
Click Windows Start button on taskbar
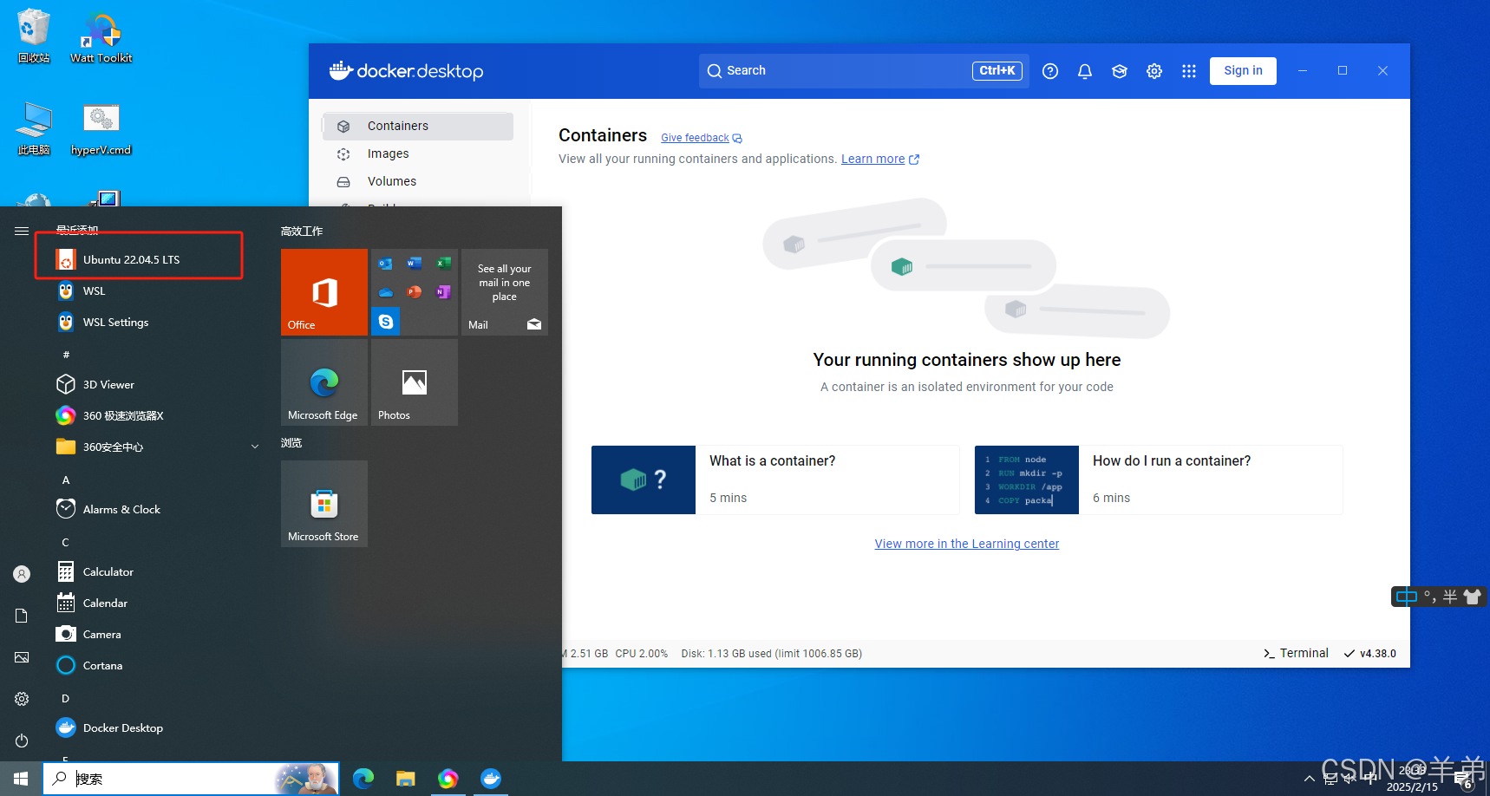tap(21, 779)
